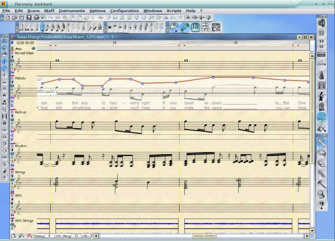Print the score using printer icon
Viewport: 335px width, 241px height.
[36, 18]
